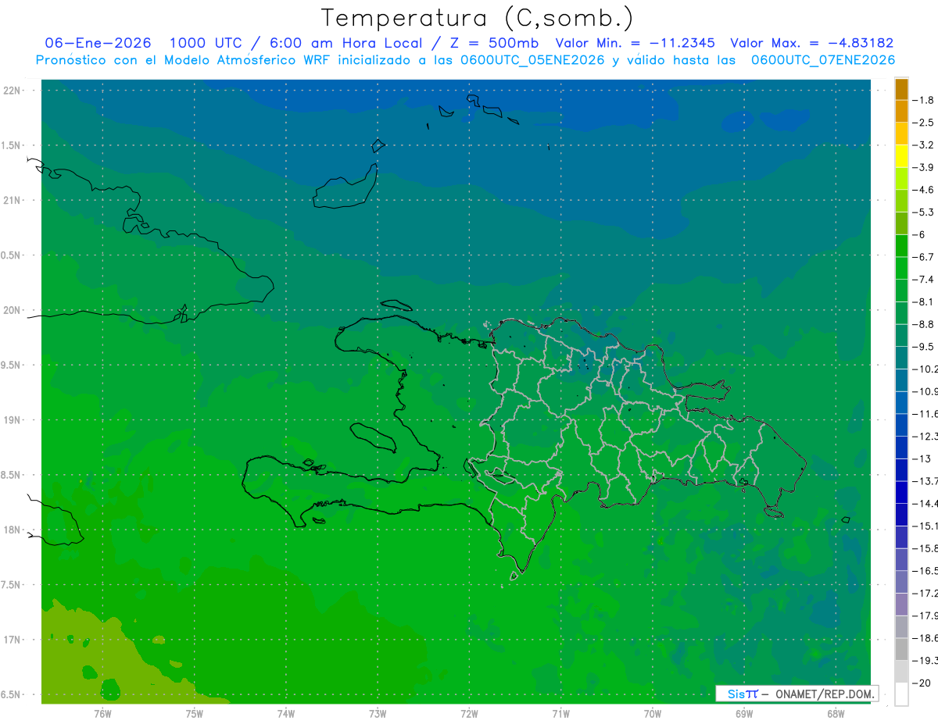The width and height of the screenshot is (938, 724).
Task: Click the 'Valor Max. = -4.83182' value
Action: click(x=811, y=44)
